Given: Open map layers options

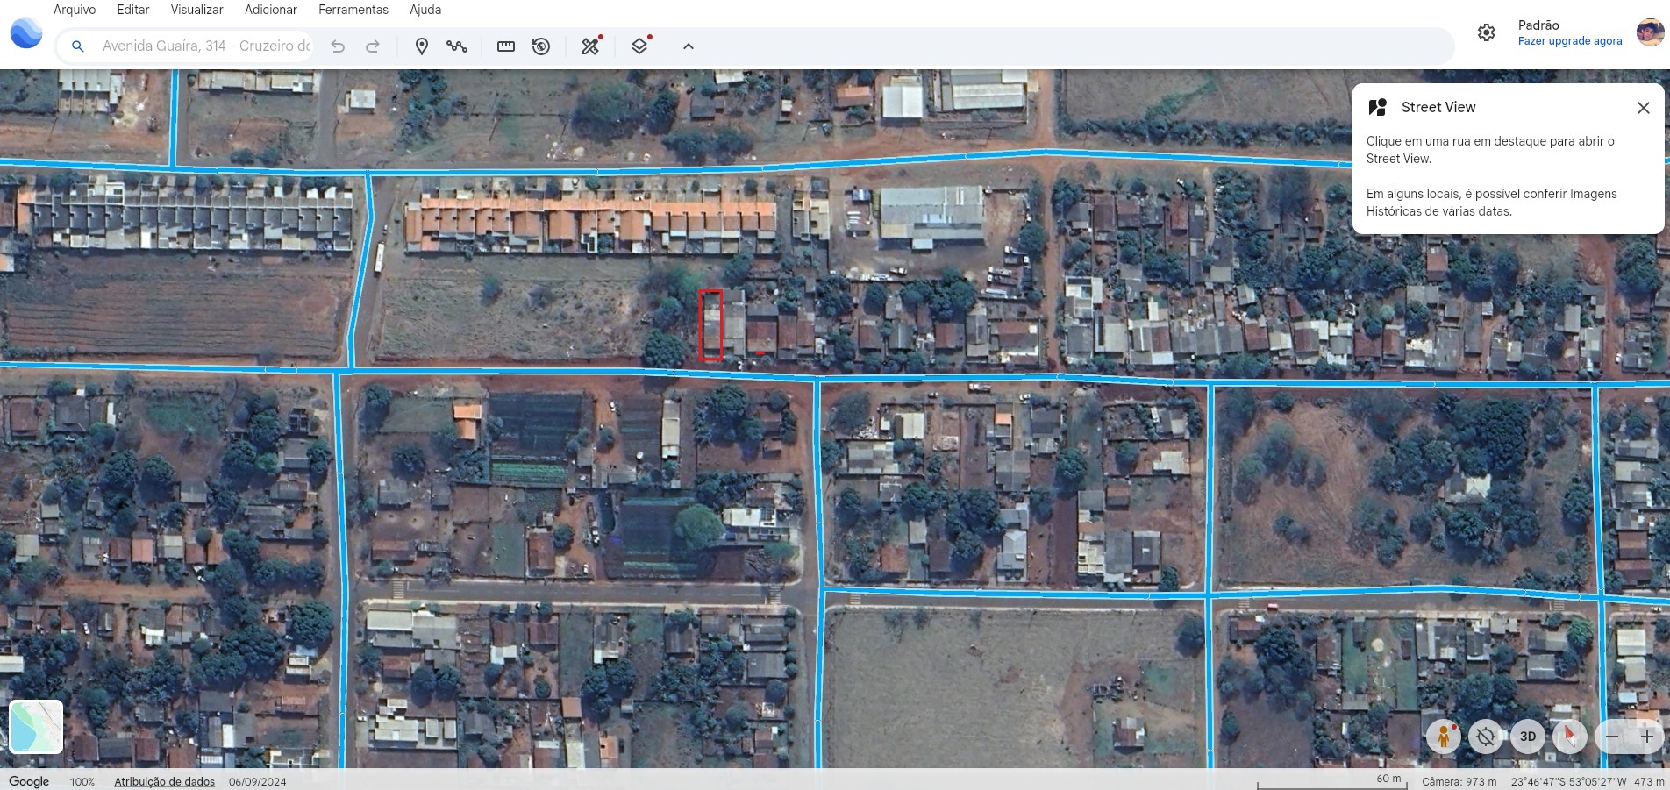Looking at the screenshot, I should 640,46.
